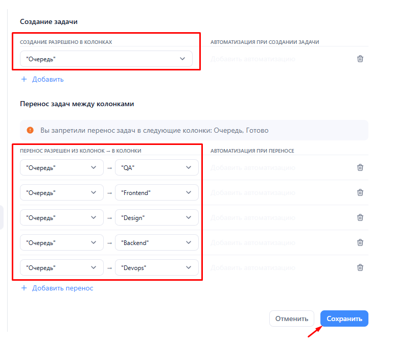395x343 pixels.
Task: Click the Добавить перенос link
Action: (x=62, y=288)
